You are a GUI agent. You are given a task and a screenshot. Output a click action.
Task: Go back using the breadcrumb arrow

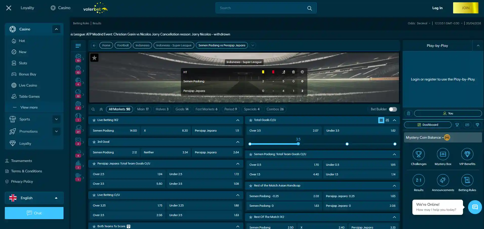click(x=94, y=46)
